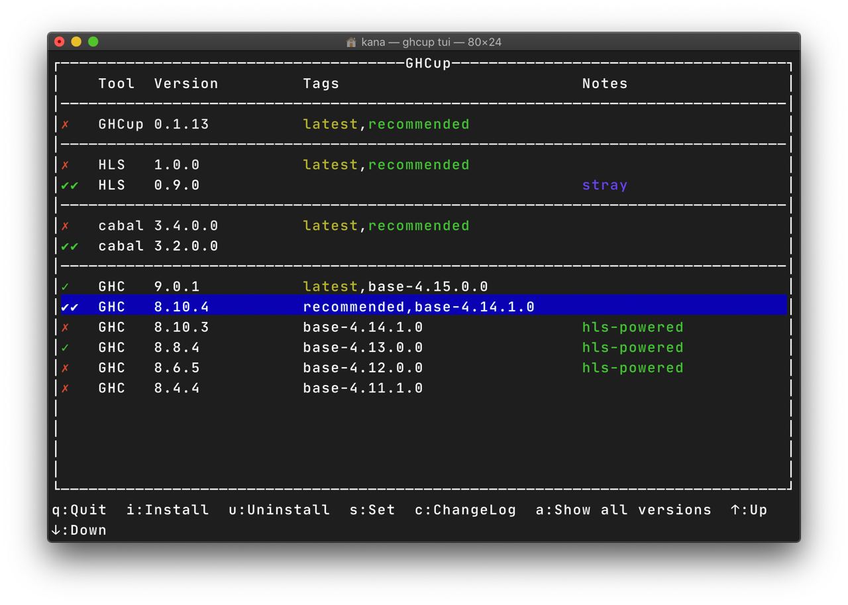The width and height of the screenshot is (848, 605).
Task: Select GHC version 8.10.3 text
Action: point(182,327)
